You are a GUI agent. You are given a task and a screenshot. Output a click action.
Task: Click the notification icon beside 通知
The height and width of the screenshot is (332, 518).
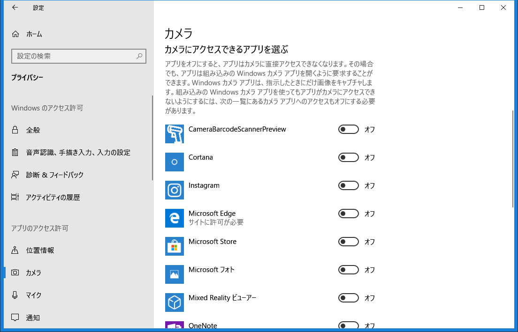point(15,317)
